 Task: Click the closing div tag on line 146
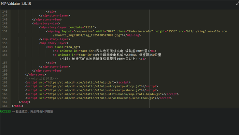pos(51,12)
